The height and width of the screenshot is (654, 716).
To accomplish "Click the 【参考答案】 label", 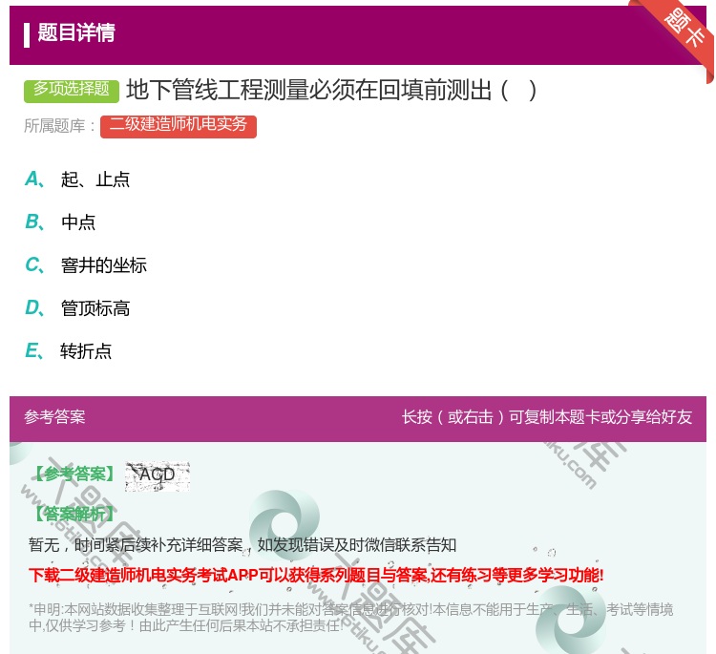I will (74, 475).
